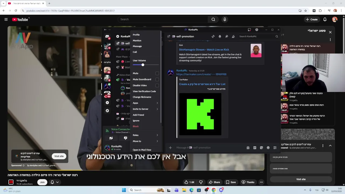Open Discord inbox icon in title bar
This screenshot has width=345, height=194.
click(x=249, y=30)
